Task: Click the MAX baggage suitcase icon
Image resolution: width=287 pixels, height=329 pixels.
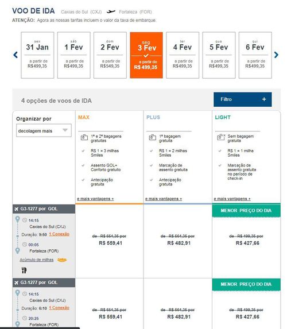Action: (84, 137)
